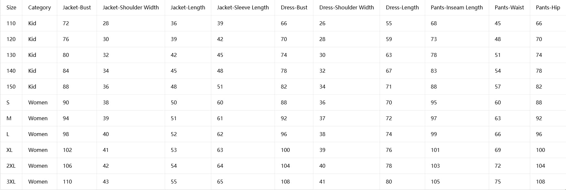Select the Jacket-Shoulder Width header
This screenshot has width=566, height=190.
131,7
